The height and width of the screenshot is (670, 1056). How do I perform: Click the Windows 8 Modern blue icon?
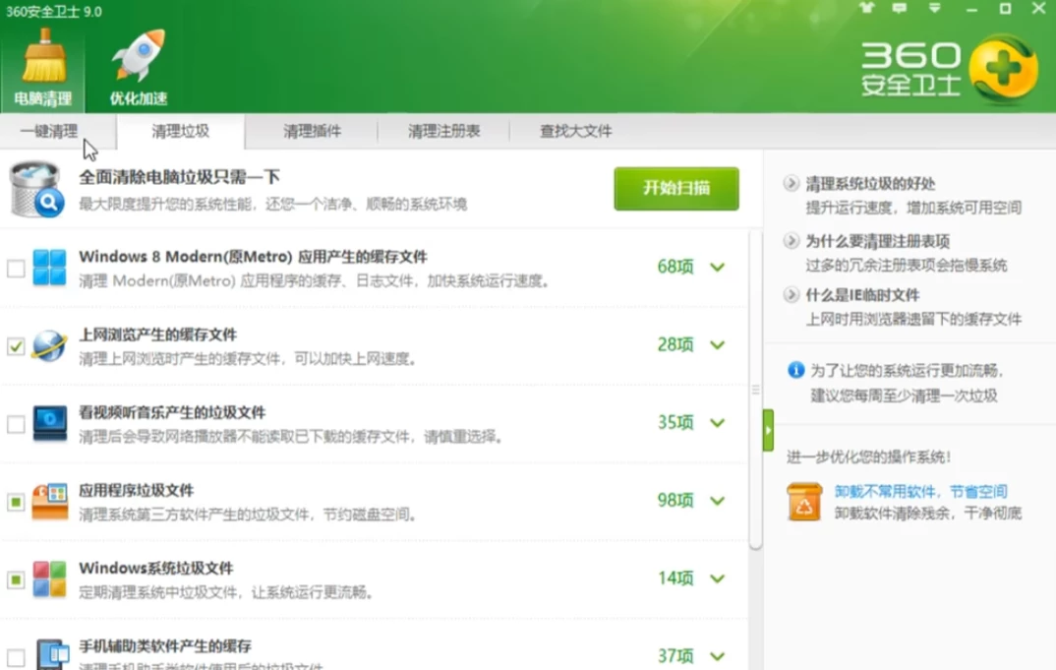point(50,267)
